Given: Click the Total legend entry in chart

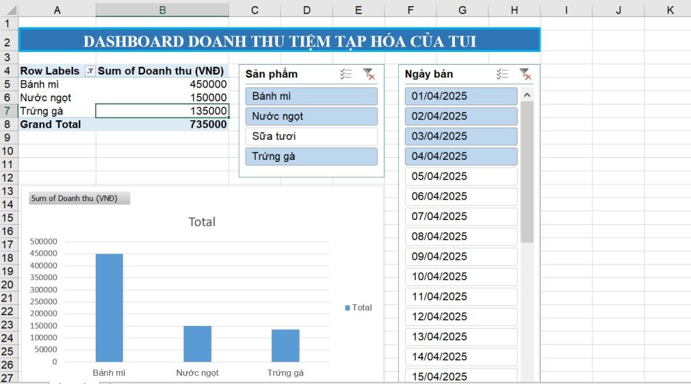Looking at the screenshot, I should [358, 308].
